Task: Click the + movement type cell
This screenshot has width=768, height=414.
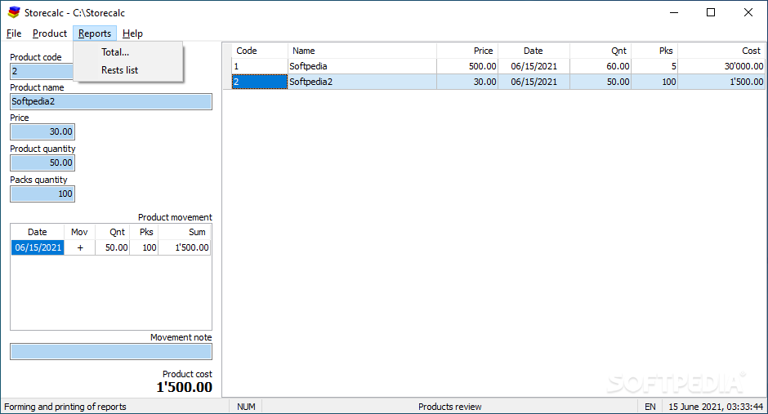Action: (x=80, y=247)
